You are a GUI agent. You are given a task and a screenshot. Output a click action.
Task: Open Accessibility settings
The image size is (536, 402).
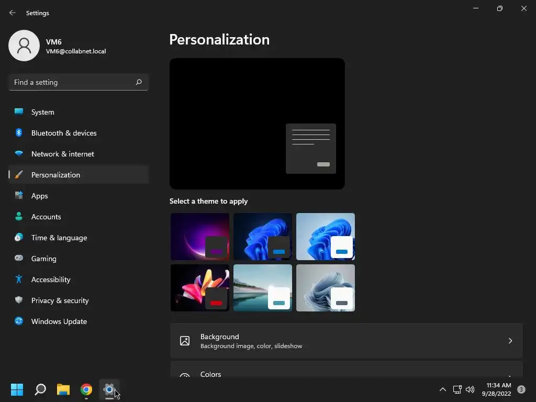tap(79, 280)
